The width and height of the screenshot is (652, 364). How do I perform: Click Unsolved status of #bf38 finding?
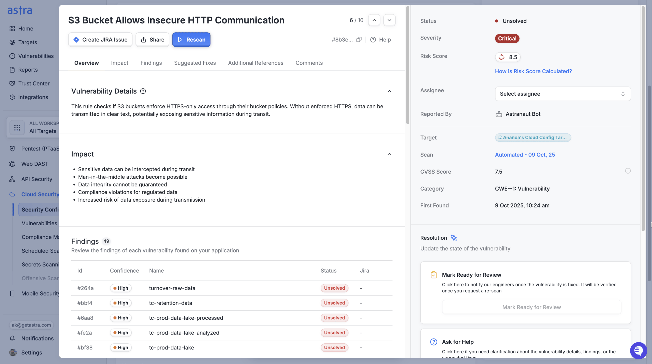click(334, 347)
